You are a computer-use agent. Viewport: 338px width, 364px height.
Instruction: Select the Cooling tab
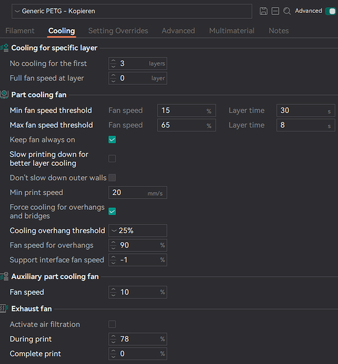point(62,30)
